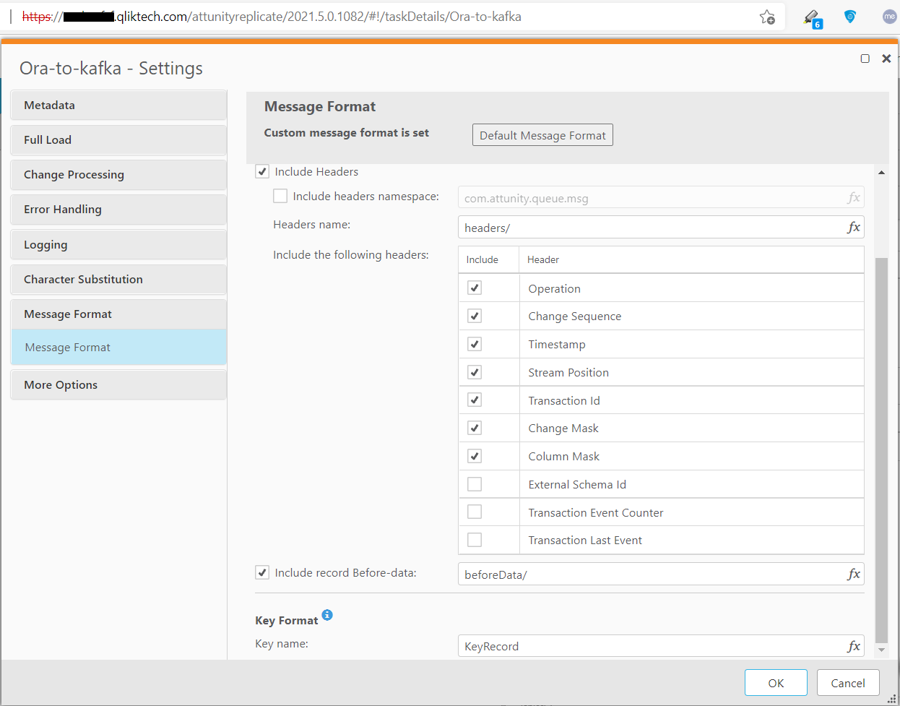Open expression builder for beforeData field
900x706 pixels.
pyautogui.click(x=853, y=574)
